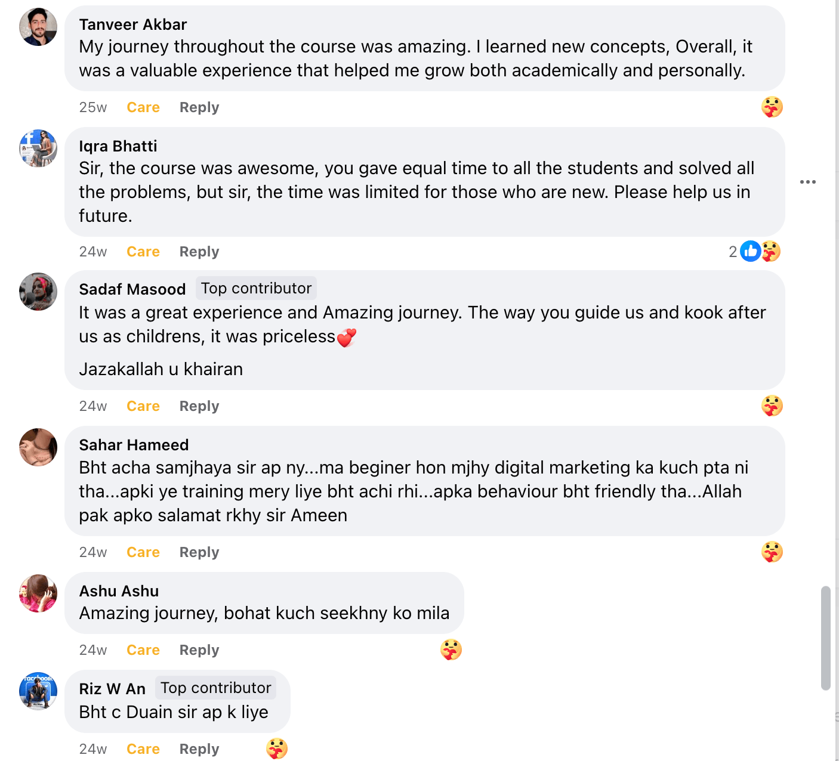
Task: Reply to Sahar Hameed's comment
Action: [199, 552]
